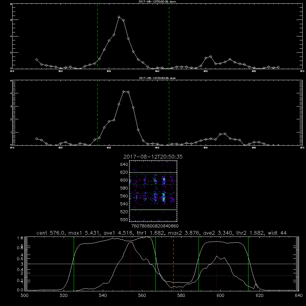
Task: Click the lower solid white horizontal line in spectral image
Action: (x=153, y=210)
